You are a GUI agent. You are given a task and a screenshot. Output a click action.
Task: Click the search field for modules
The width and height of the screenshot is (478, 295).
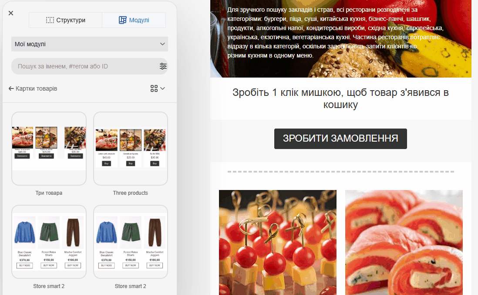[x=85, y=66]
